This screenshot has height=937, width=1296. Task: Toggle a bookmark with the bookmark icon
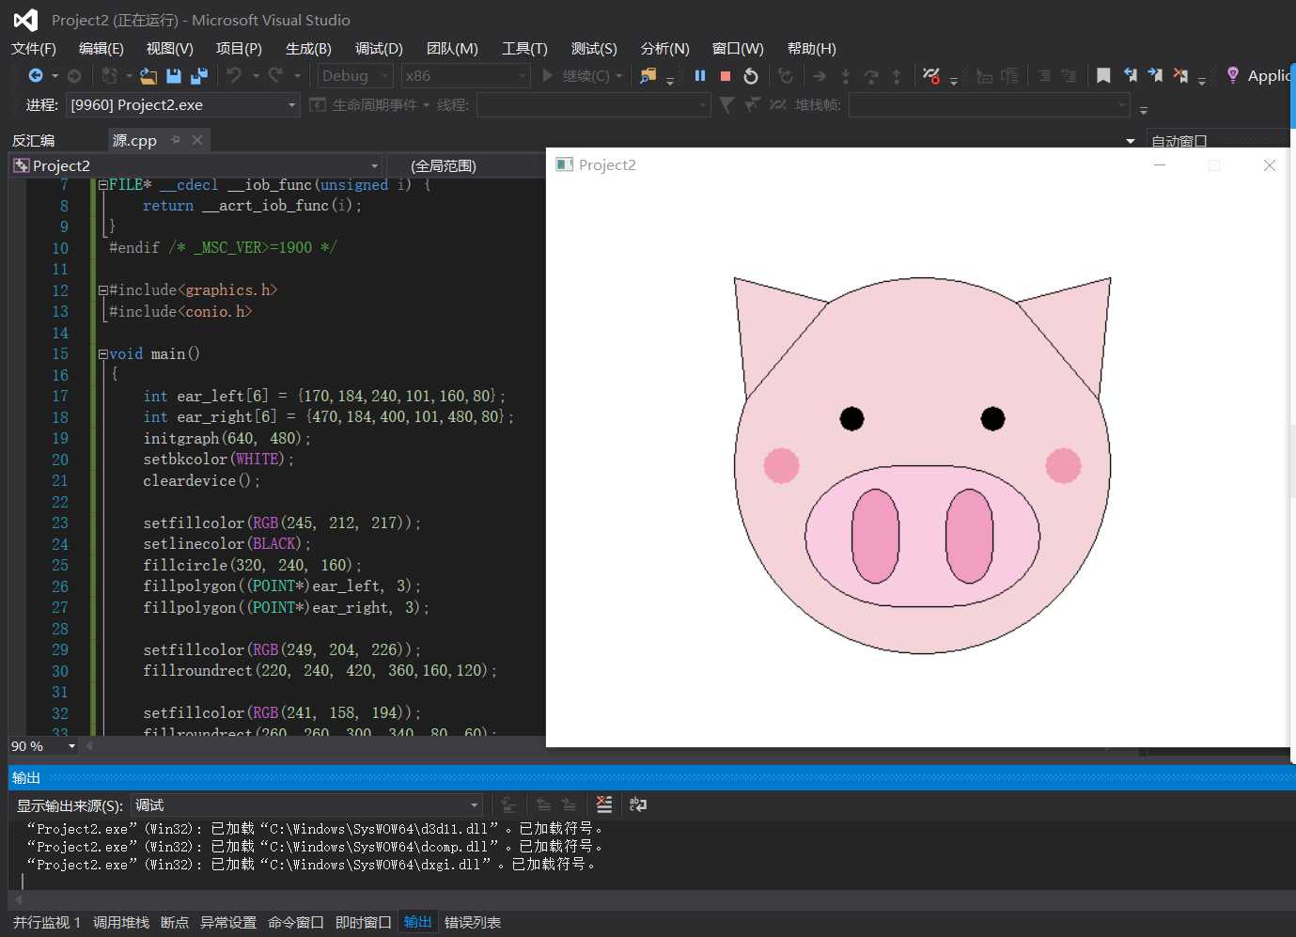tap(1104, 75)
